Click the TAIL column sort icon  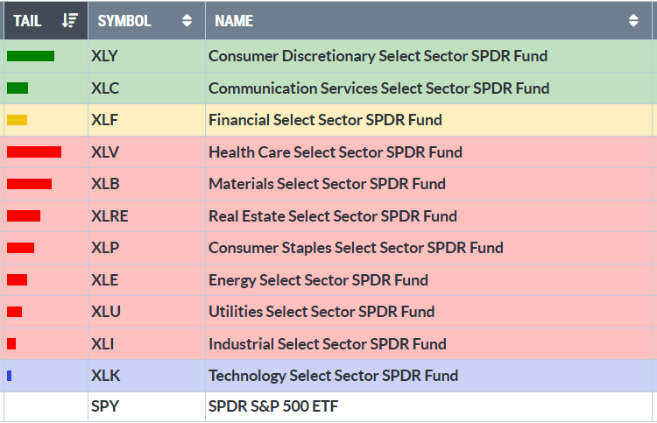71,20
